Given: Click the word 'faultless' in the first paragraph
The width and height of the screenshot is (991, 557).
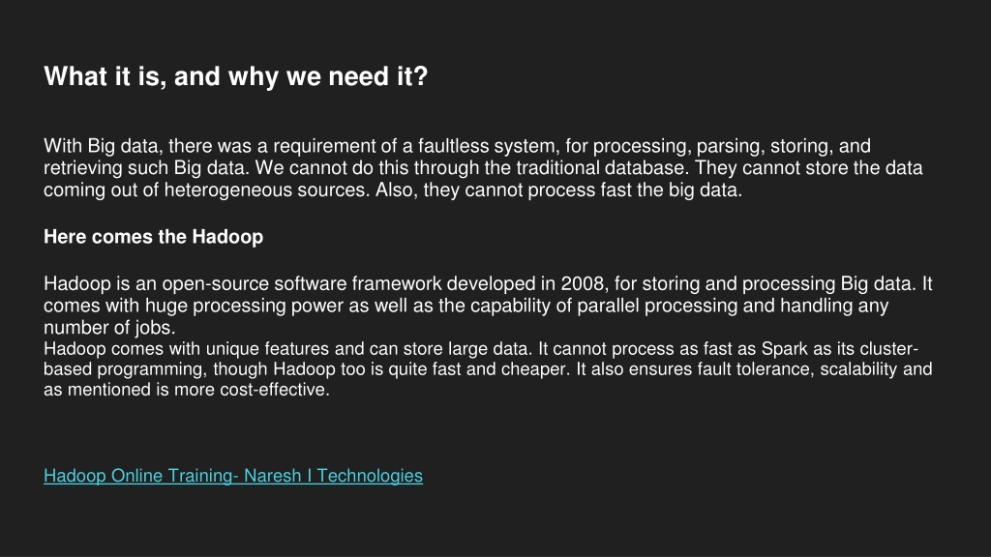Looking at the screenshot, I should pyautogui.click(x=453, y=146).
